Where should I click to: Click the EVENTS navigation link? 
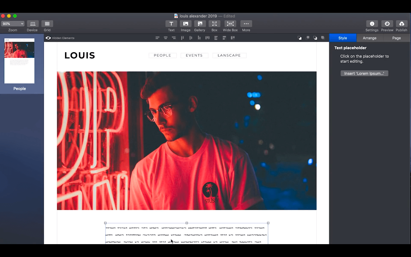coord(194,55)
